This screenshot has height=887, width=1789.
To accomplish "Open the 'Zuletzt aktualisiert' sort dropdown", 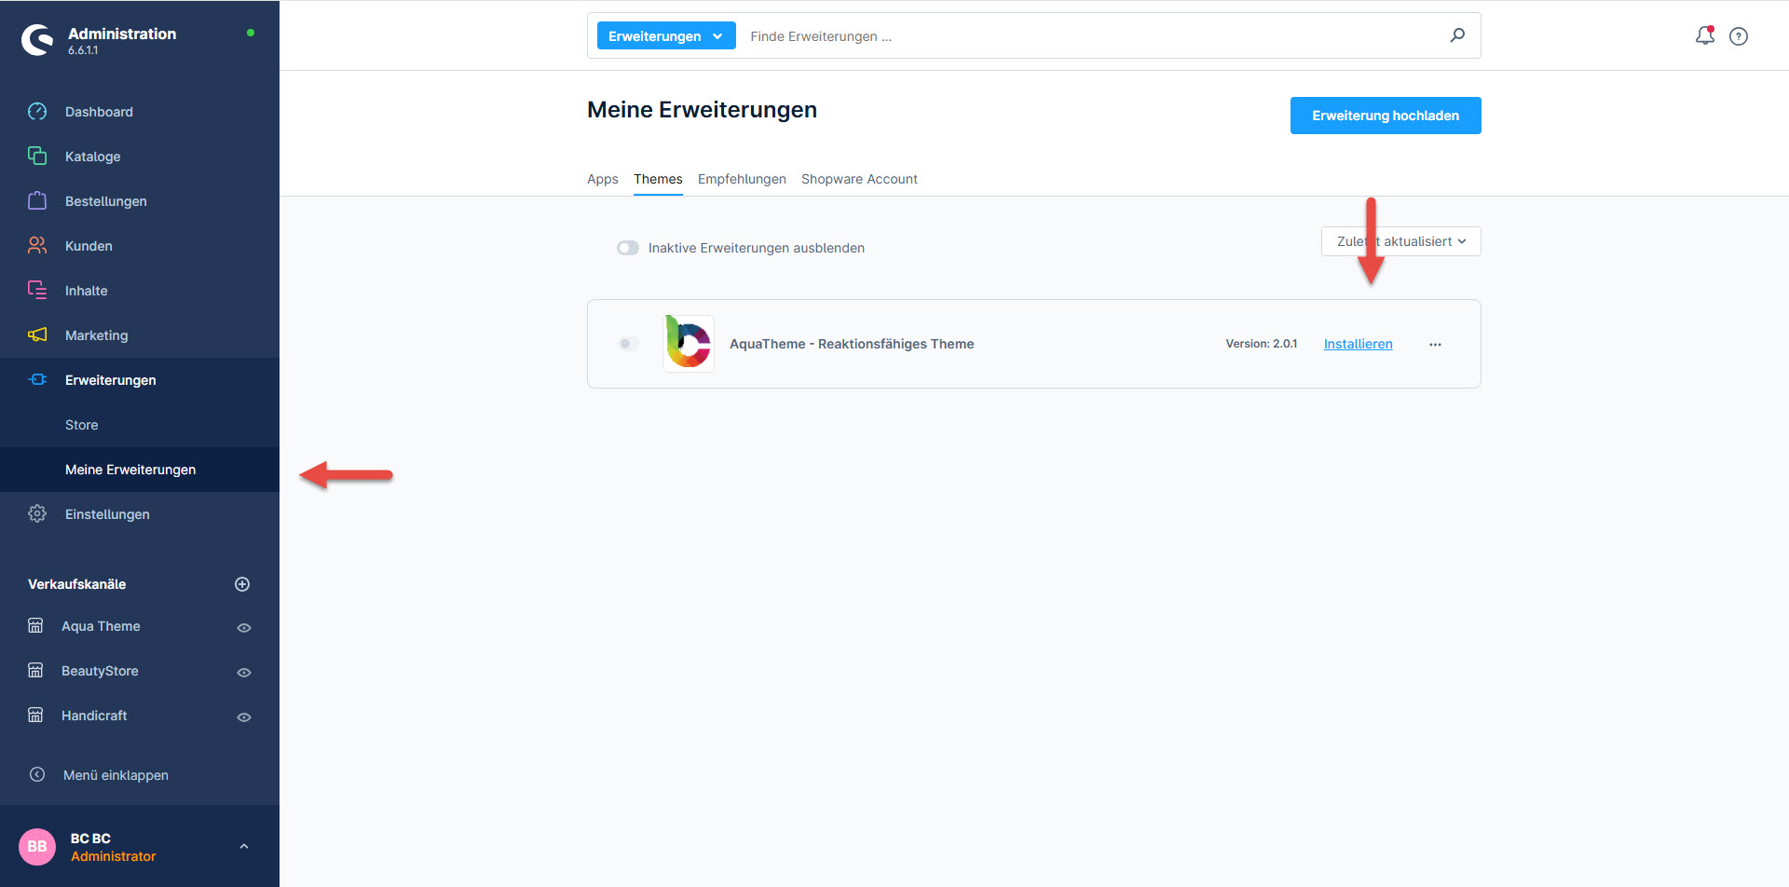I will click(1400, 241).
